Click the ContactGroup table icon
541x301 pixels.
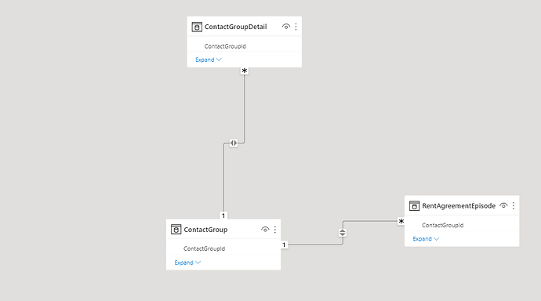[x=176, y=230]
